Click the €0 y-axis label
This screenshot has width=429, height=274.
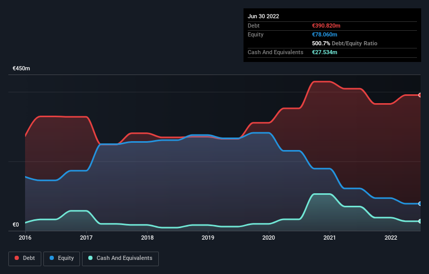[x=16, y=225]
